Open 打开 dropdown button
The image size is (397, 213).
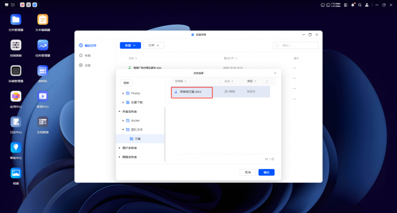click(x=154, y=46)
